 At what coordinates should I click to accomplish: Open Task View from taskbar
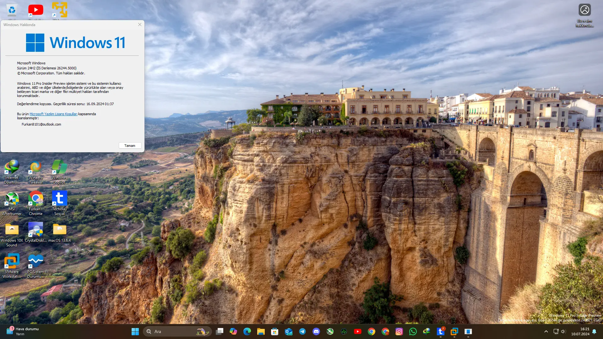220,331
